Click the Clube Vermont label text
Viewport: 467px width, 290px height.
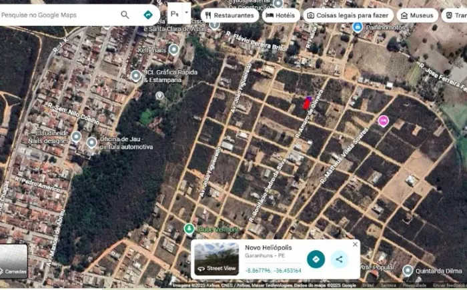(217, 229)
